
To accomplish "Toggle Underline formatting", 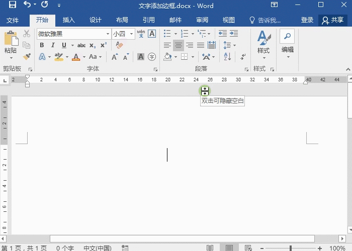I will pyautogui.click(x=64, y=45).
